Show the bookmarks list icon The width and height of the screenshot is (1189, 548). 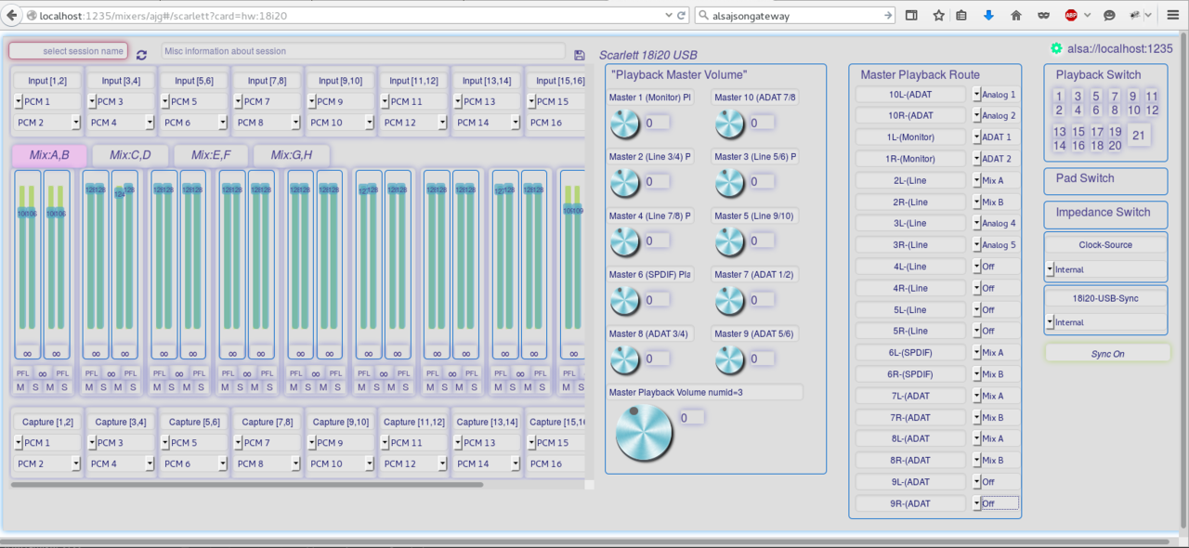point(961,16)
